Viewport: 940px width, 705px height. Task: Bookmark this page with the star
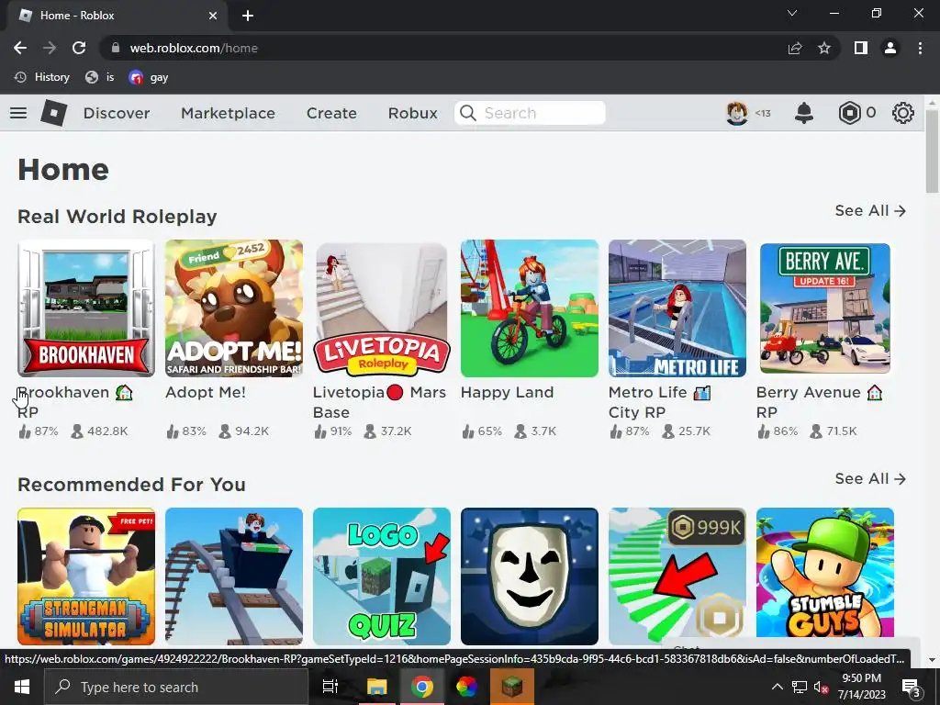click(824, 48)
